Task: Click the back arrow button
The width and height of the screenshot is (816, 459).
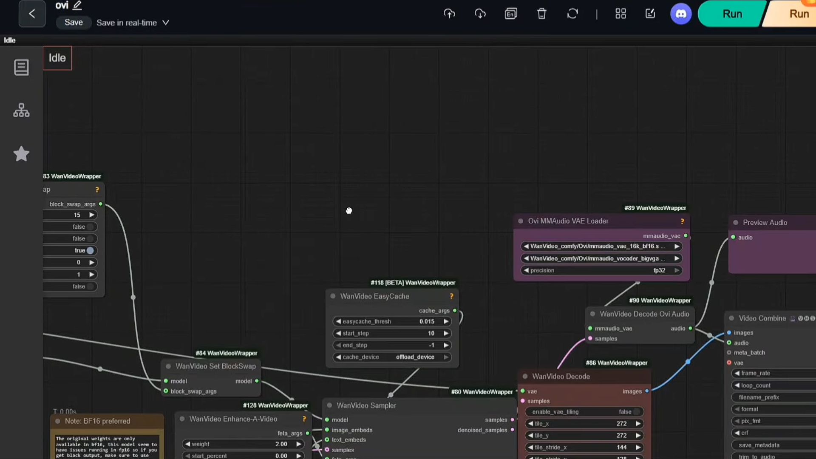Action: [32, 14]
